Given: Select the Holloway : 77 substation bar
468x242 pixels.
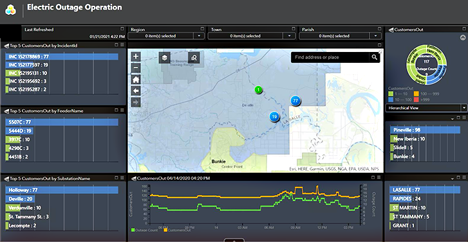Looking at the screenshot, I should 62,190.
